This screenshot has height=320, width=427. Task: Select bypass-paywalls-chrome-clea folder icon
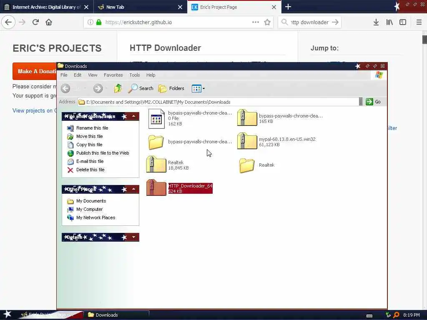(x=156, y=142)
